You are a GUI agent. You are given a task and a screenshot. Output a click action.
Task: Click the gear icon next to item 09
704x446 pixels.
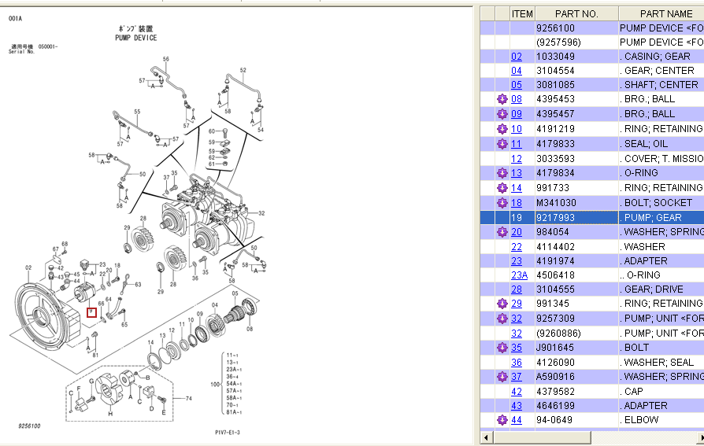pyautogui.click(x=502, y=114)
